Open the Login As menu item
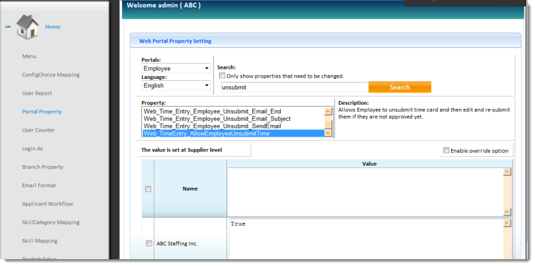 (32, 149)
